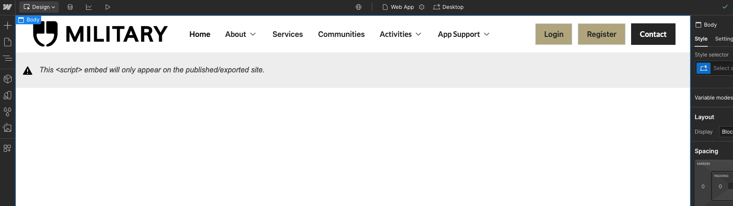
Task: Open the Design mode dropdown
Action: pyautogui.click(x=39, y=7)
